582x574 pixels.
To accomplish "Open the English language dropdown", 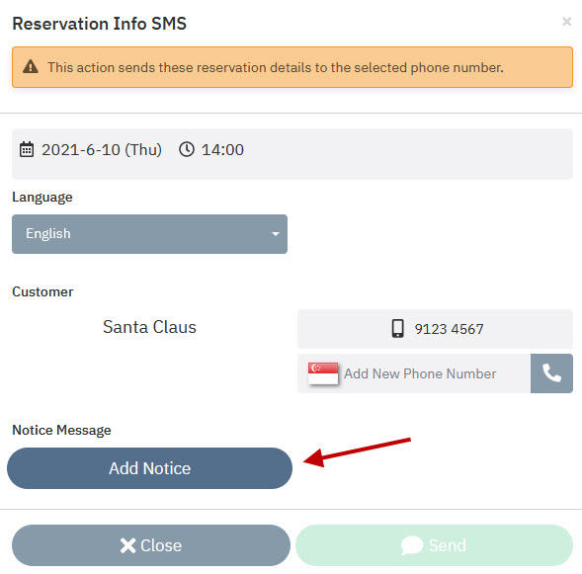I will click(149, 234).
